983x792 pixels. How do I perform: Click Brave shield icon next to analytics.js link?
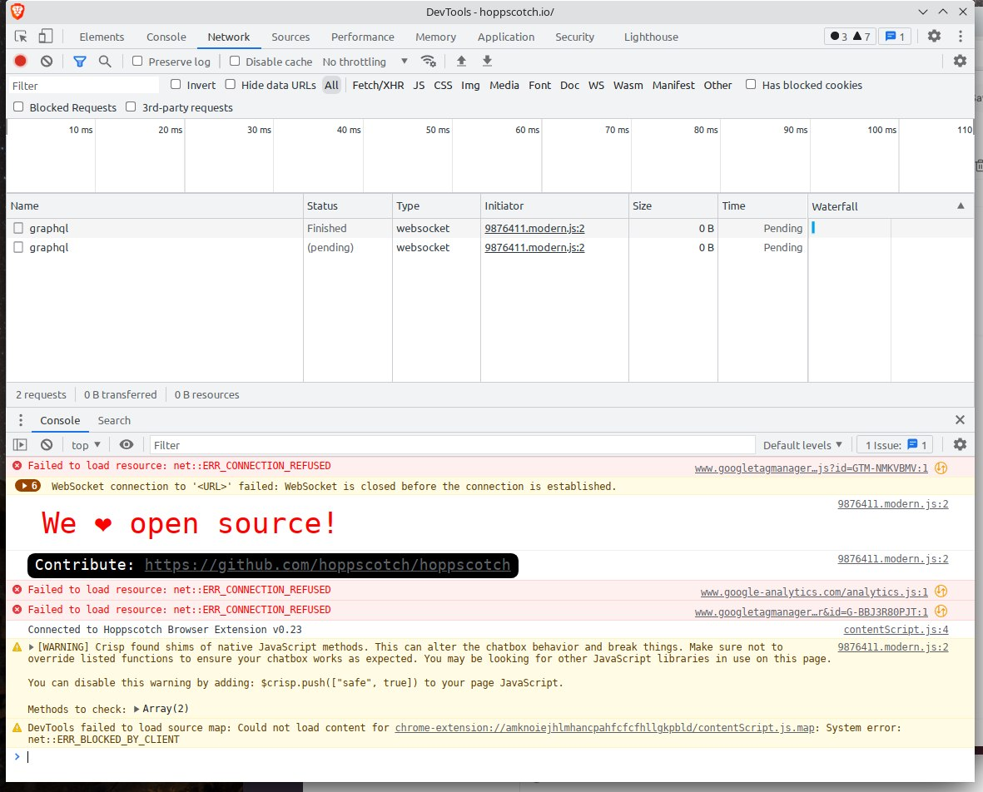(941, 592)
